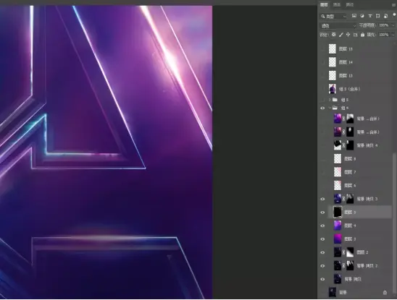The height and width of the screenshot is (300, 397).
Task: Lock position move-arrows icon
Action: click(348, 35)
